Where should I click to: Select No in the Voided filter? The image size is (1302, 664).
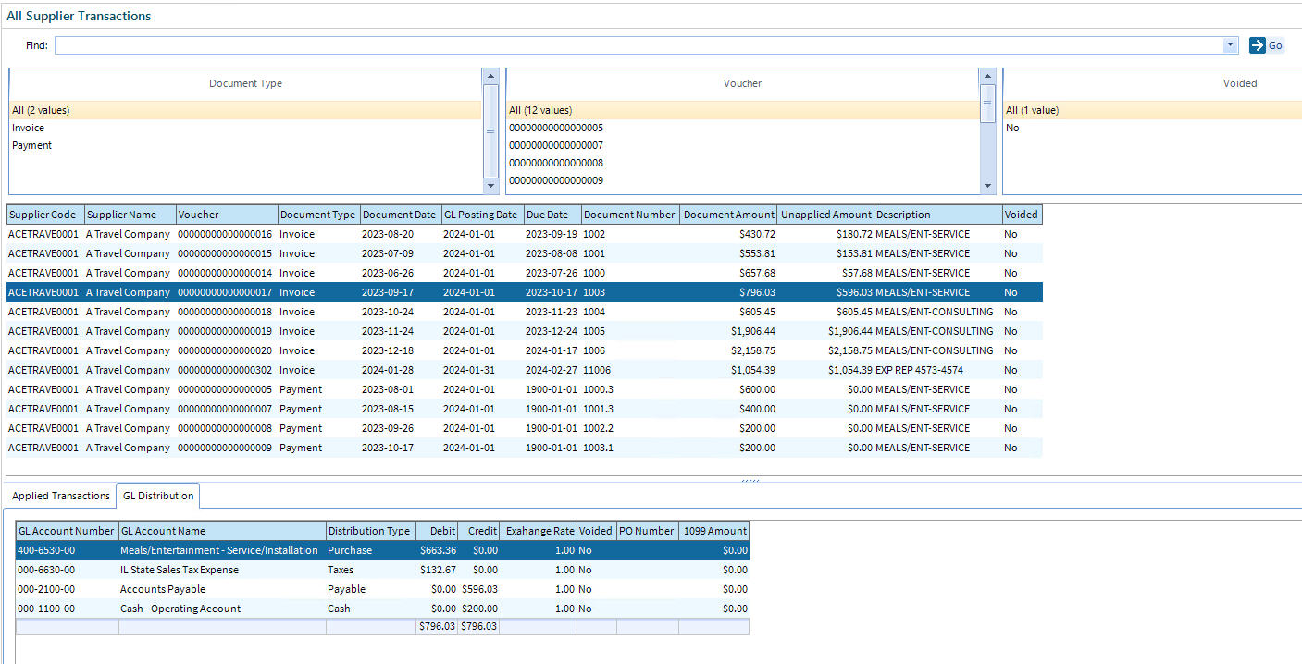point(1153,128)
